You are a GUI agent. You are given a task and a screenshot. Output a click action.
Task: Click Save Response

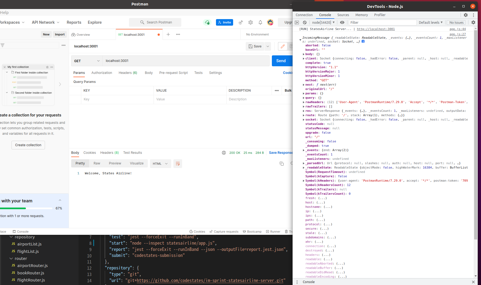tap(281, 153)
